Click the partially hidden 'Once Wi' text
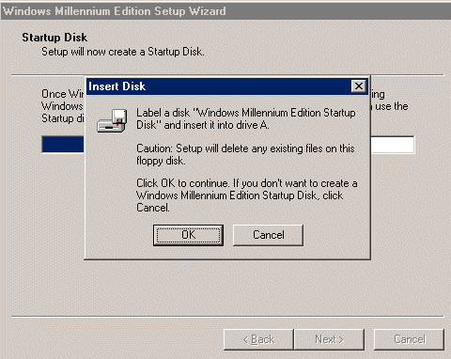Image resolution: width=451 pixels, height=359 pixels. click(63, 94)
